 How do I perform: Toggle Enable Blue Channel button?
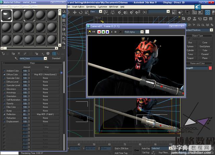(107, 32)
